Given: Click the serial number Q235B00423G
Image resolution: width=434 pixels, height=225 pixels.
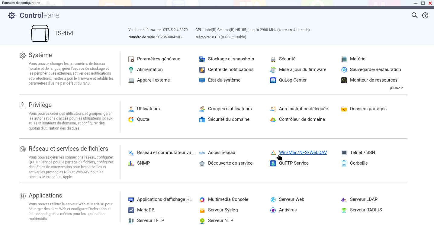Looking at the screenshot, I should [x=170, y=37].
